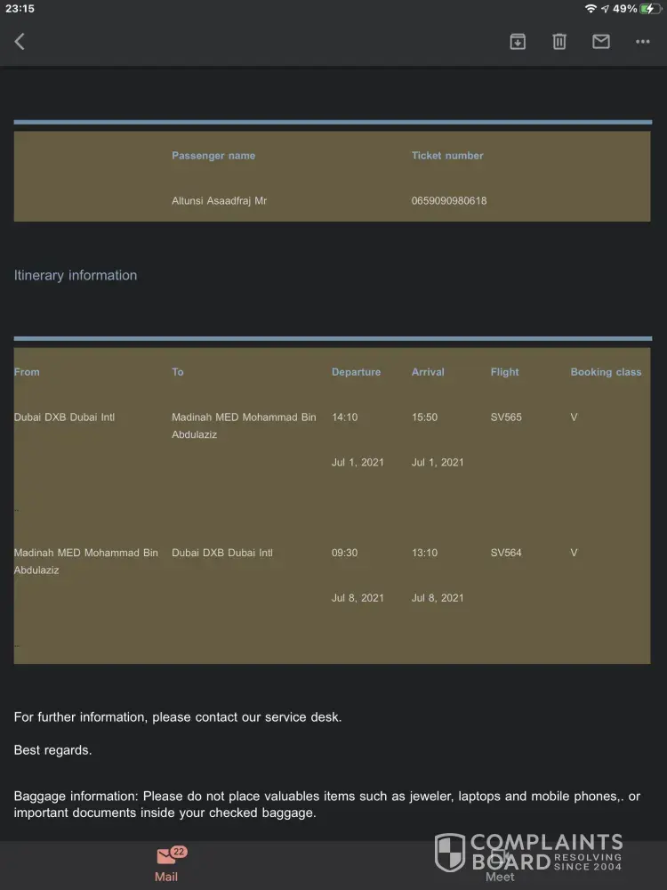Tap the Booking class column header

pyautogui.click(x=606, y=372)
